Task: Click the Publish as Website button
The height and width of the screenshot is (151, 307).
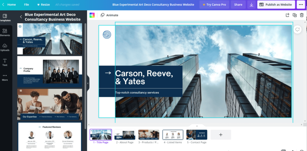Action: (x=276, y=5)
